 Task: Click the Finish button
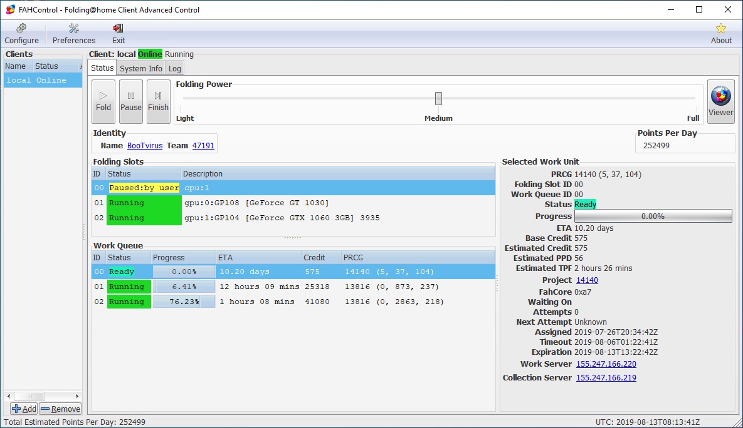pos(158,101)
